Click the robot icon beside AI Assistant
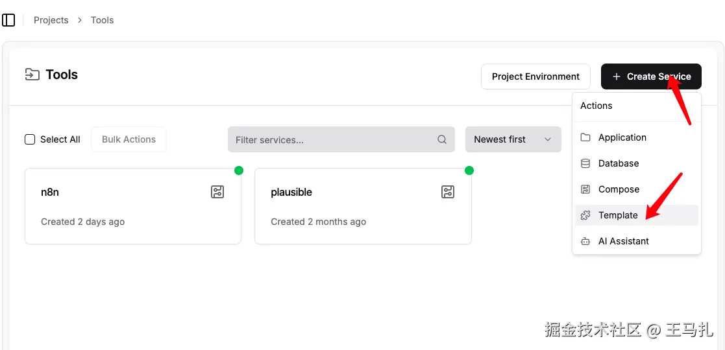This screenshot has width=725, height=350. [585, 241]
